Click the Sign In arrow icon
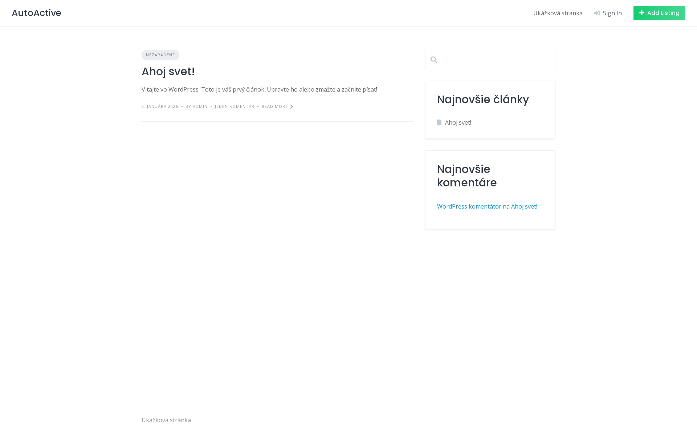This screenshot has width=697, height=436. [597, 13]
